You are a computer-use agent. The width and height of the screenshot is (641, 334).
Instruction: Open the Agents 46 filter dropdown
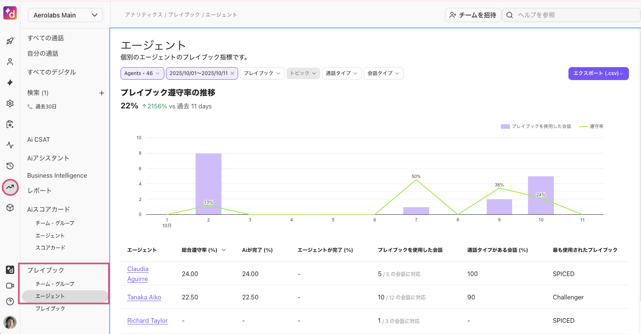tap(142, 73)
